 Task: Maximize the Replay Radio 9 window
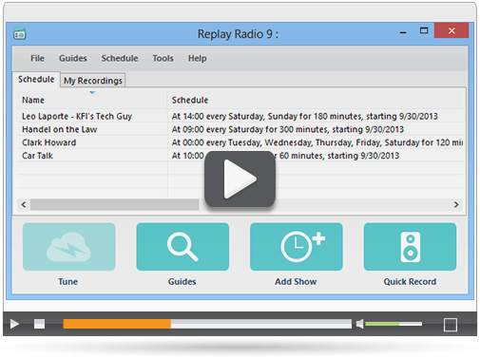click(424, 30)
